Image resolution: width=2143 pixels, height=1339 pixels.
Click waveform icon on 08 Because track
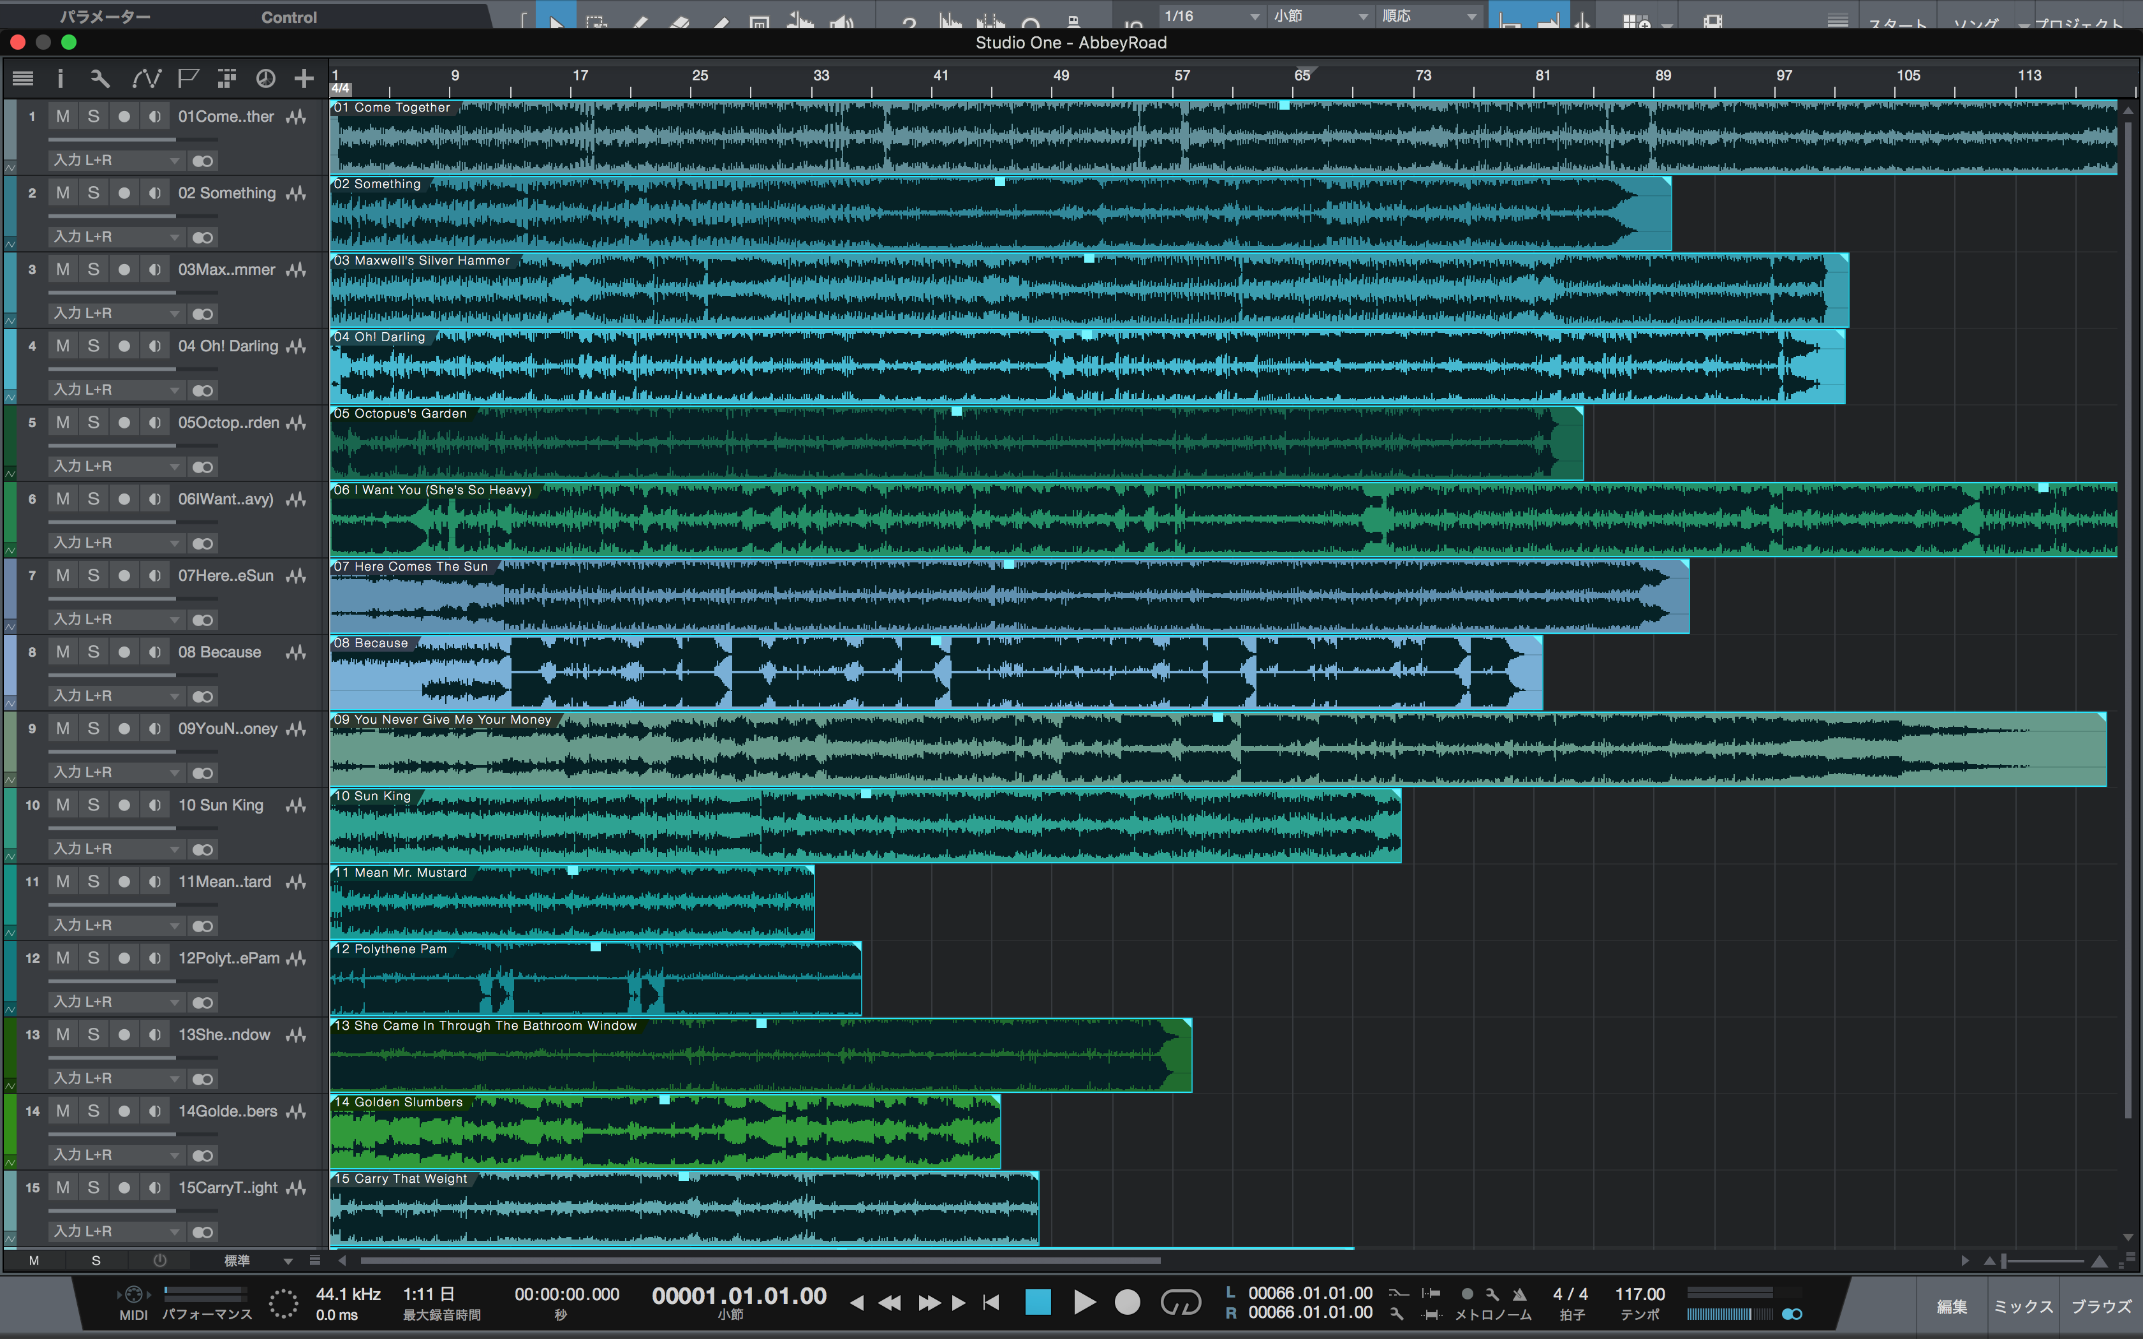[x=297, y=653]
